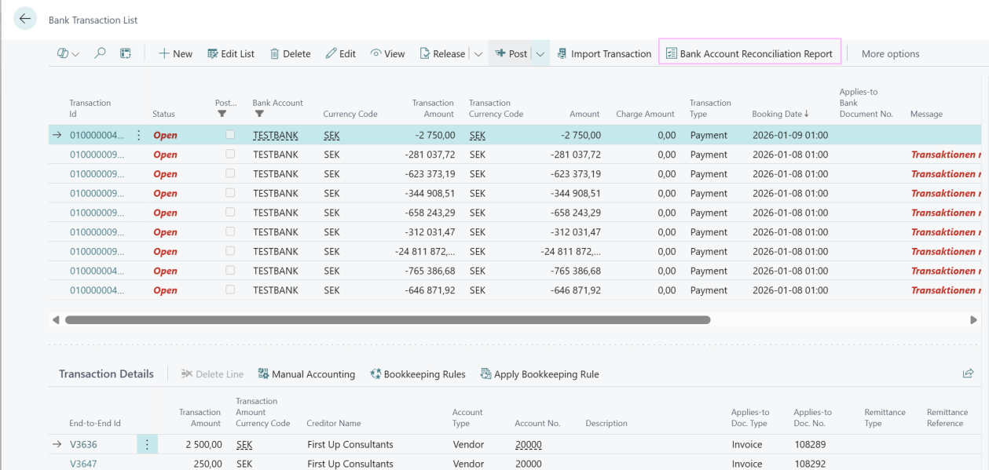Open the Bank Account column filter funnel
The height and width of the screenshot is (470, 989).
click(258, 114)
